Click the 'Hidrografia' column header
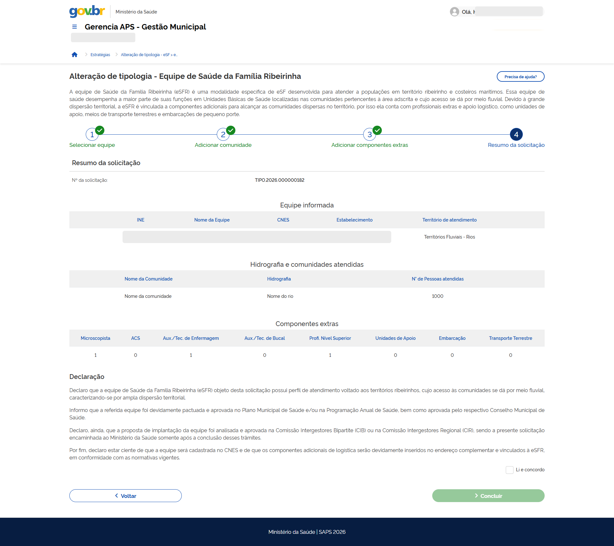 point(279,279)
